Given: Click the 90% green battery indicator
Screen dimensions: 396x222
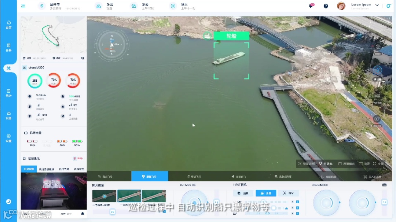Looking at the screenshot, I should click(77, 143).
